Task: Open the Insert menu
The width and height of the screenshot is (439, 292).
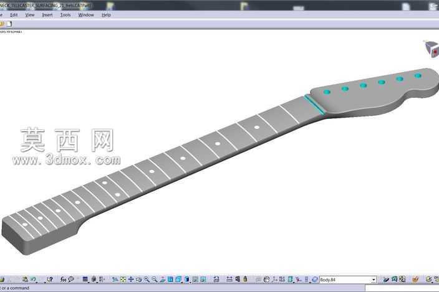Action: pyautogui.click(x=47, y=15)
